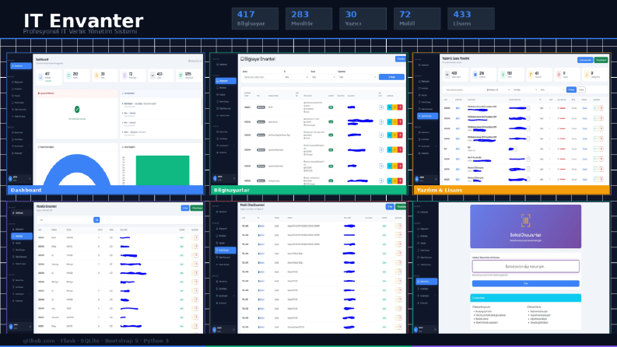Click the 417 Bilgisayar header stat box

pos(255,19)
